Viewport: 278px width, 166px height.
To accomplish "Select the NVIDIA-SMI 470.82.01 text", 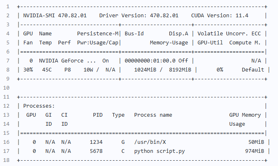I will coord(55,16).
